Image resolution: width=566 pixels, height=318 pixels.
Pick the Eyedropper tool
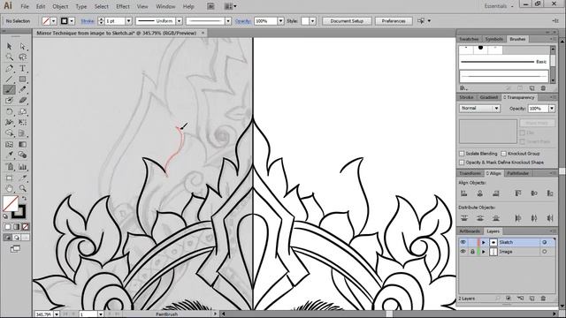[10, 155]
